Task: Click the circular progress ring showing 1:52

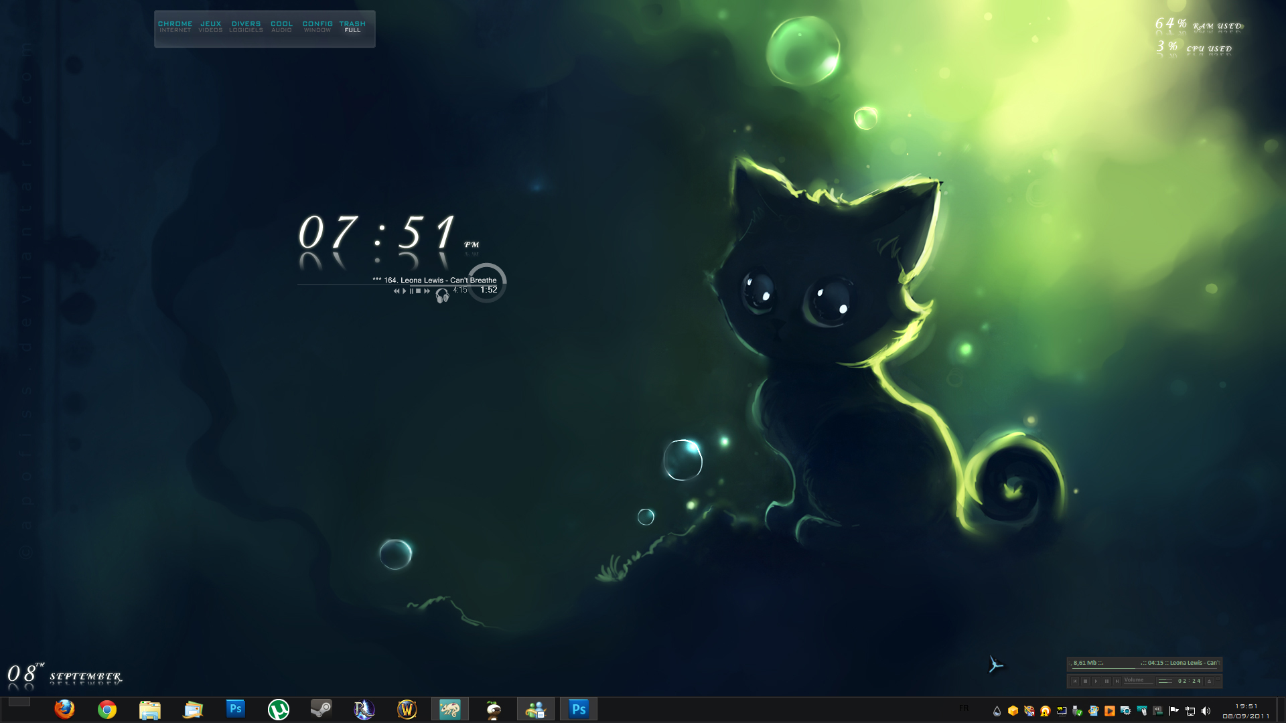Action: (488, 283)
